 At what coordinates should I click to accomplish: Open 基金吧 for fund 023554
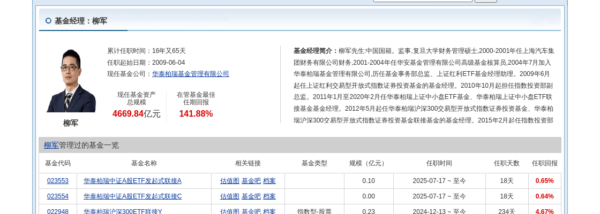[x=251, y=196]
